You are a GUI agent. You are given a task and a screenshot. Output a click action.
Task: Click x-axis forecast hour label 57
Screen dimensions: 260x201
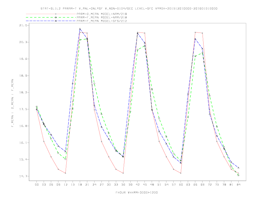pyautogui.click(x=174, y=185)
